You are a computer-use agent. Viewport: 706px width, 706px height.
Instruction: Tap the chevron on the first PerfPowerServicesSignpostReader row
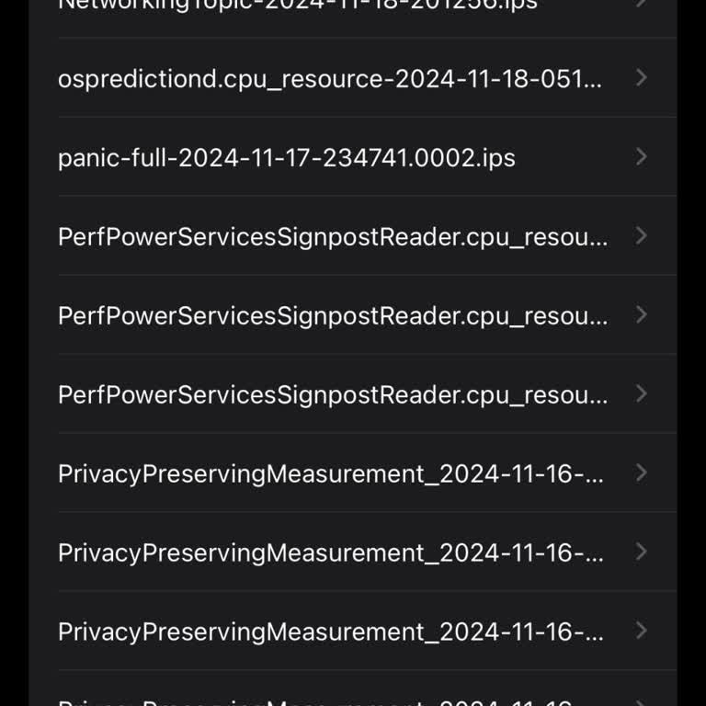click(x=642, y=236)
